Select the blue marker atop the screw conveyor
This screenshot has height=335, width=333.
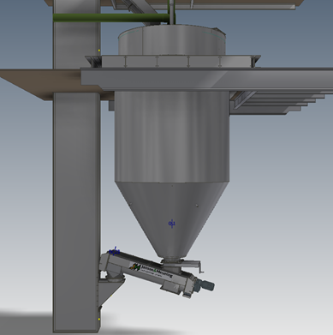click(115, 252)
